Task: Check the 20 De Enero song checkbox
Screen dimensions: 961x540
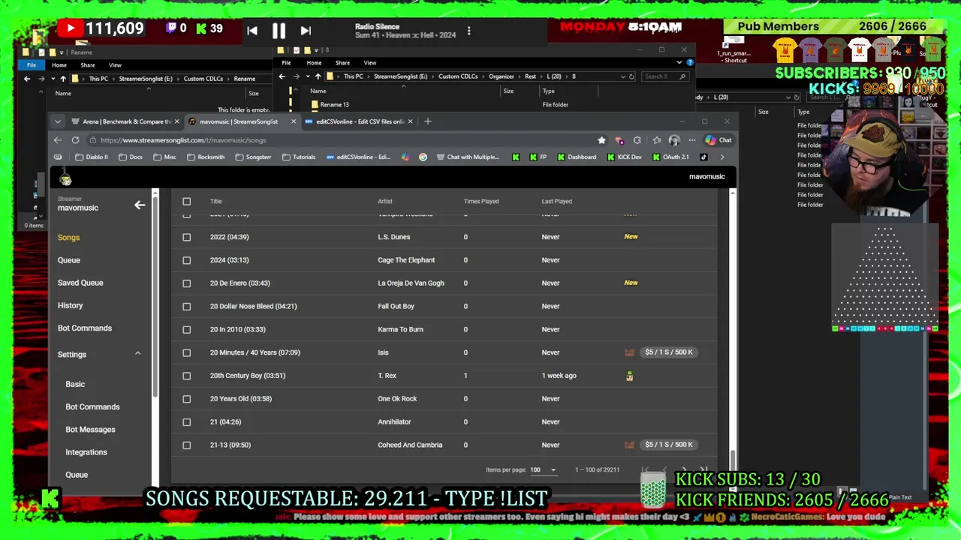Action: [x=187, y=283]
